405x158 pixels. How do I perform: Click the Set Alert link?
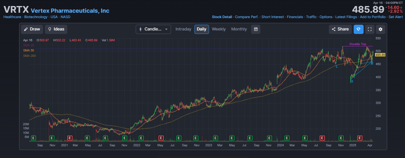[x=396, y=17]
